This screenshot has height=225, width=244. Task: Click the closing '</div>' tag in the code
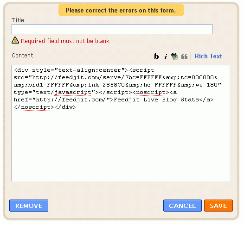coord(65,107)
